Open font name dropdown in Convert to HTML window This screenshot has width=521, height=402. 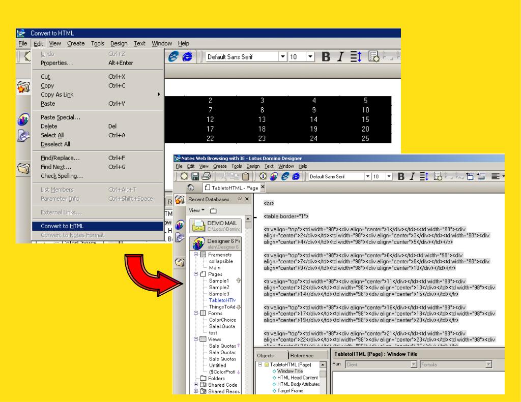283,56
